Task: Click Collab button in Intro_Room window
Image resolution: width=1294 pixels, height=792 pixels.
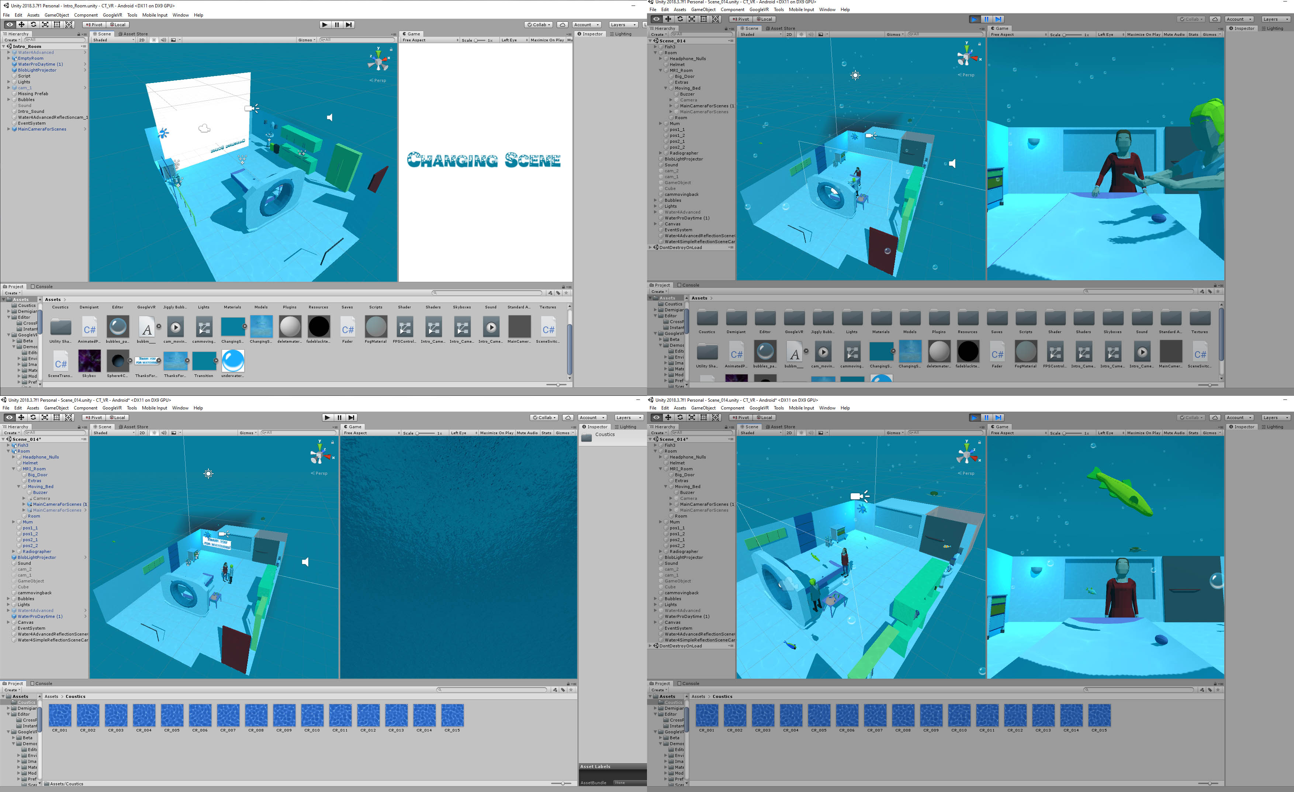Action: [x=539, y=25]
